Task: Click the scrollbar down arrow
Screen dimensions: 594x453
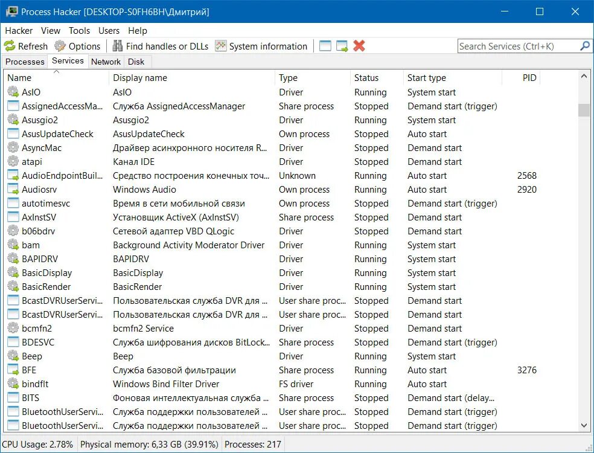Action: pos(584,426)
